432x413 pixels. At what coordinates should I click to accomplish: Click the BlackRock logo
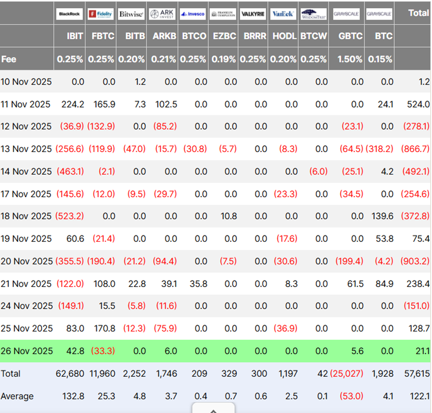coord(70,14)
